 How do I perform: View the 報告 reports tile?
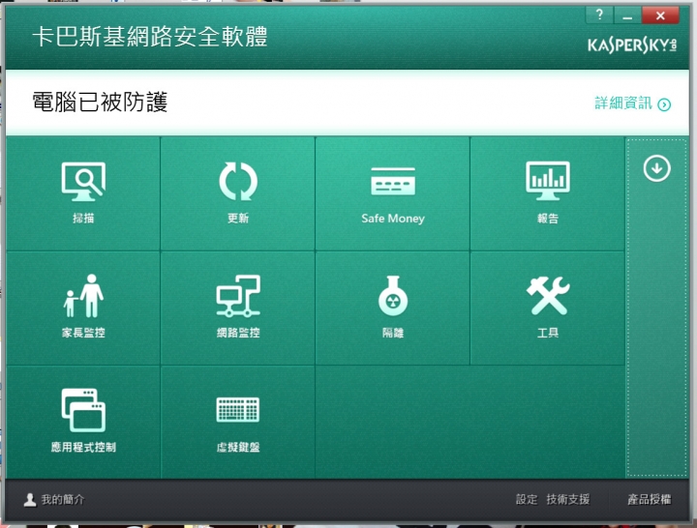coord(547,193)
